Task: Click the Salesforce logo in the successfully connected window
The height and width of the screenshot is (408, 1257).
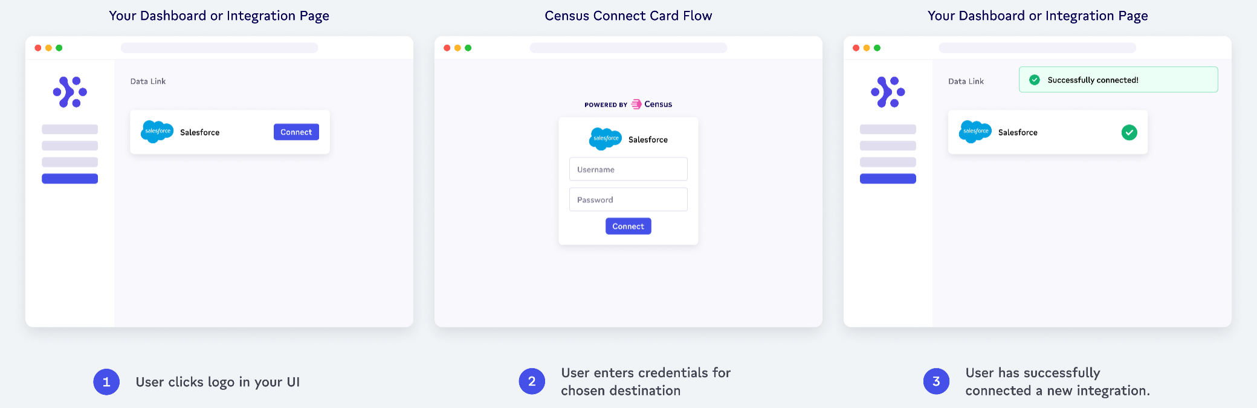Action: (x=975, y=132)
